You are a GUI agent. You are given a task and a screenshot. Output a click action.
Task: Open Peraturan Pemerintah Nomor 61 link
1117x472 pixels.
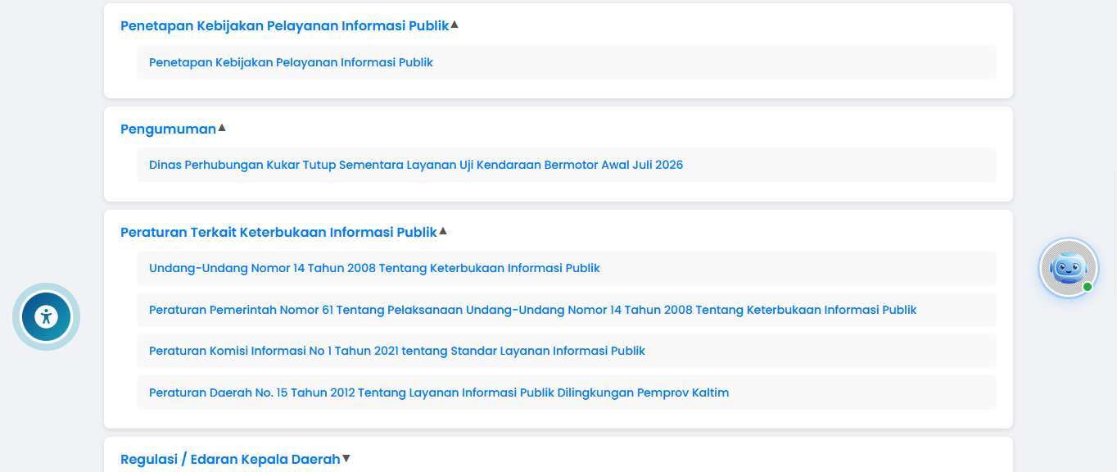(x=532, y=310)
